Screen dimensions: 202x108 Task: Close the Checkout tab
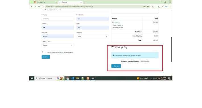pos(81,2)
